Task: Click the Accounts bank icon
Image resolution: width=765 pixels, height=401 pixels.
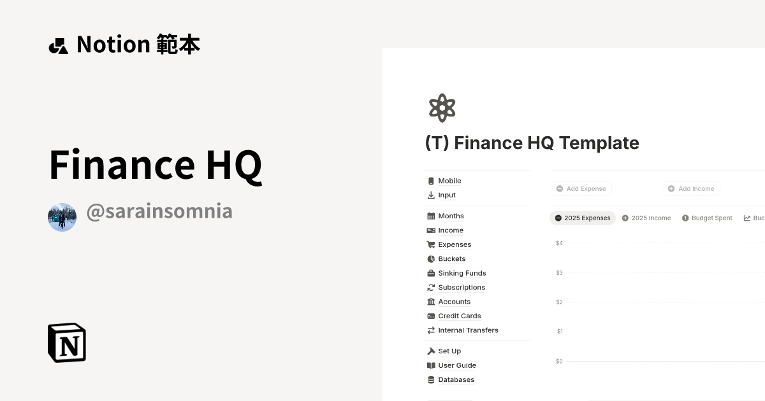Action: (x=431, y=302)
